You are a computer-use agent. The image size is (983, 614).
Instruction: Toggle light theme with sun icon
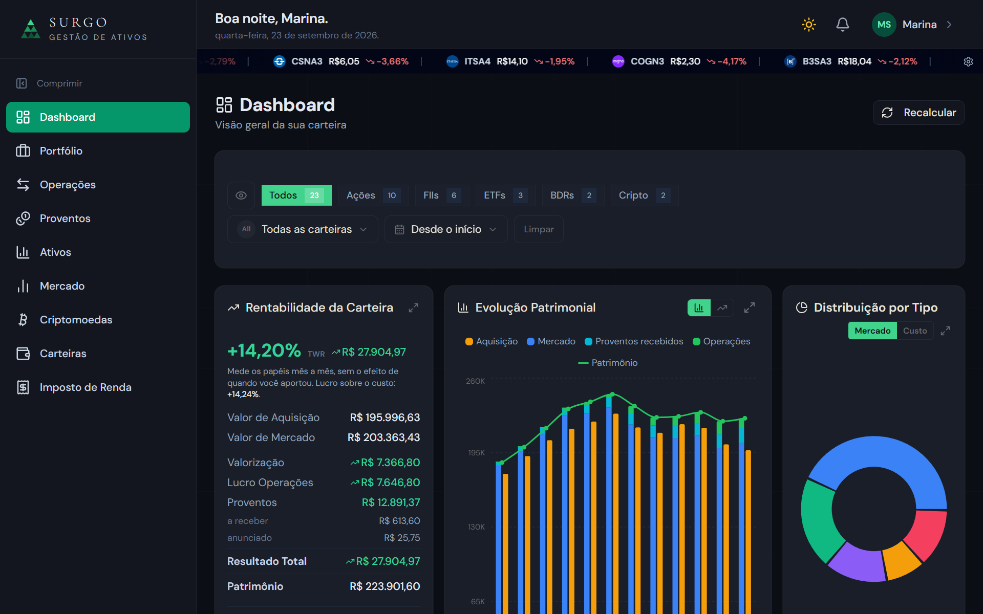click(809, 25)
